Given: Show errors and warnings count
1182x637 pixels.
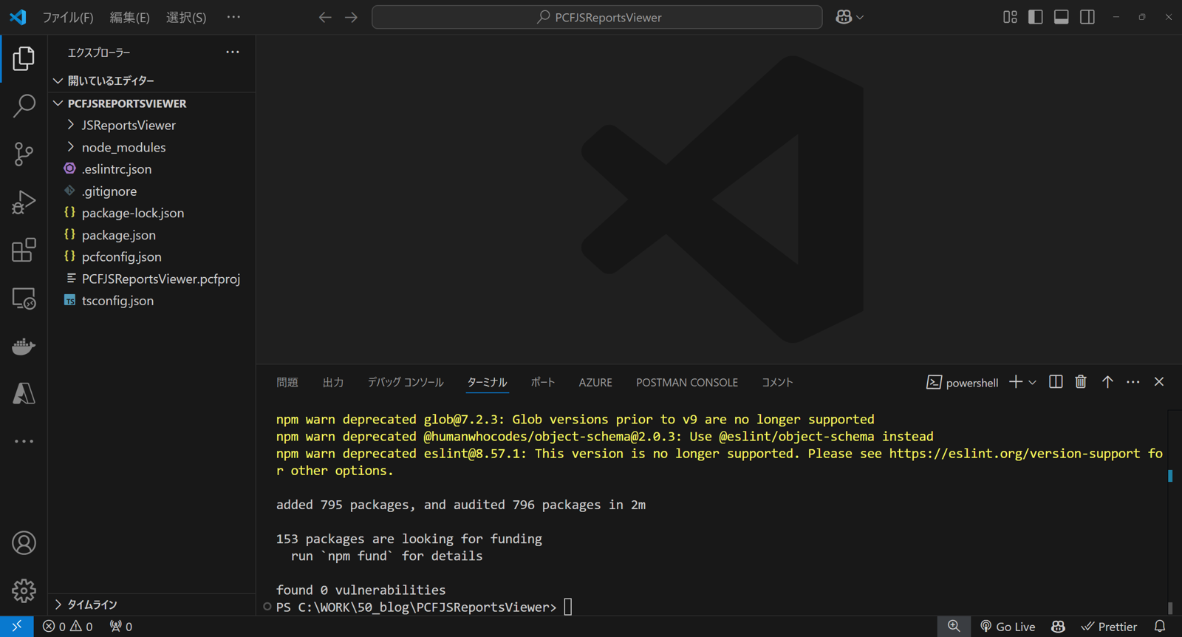Looking at the screenshot, I should point(68,627).
